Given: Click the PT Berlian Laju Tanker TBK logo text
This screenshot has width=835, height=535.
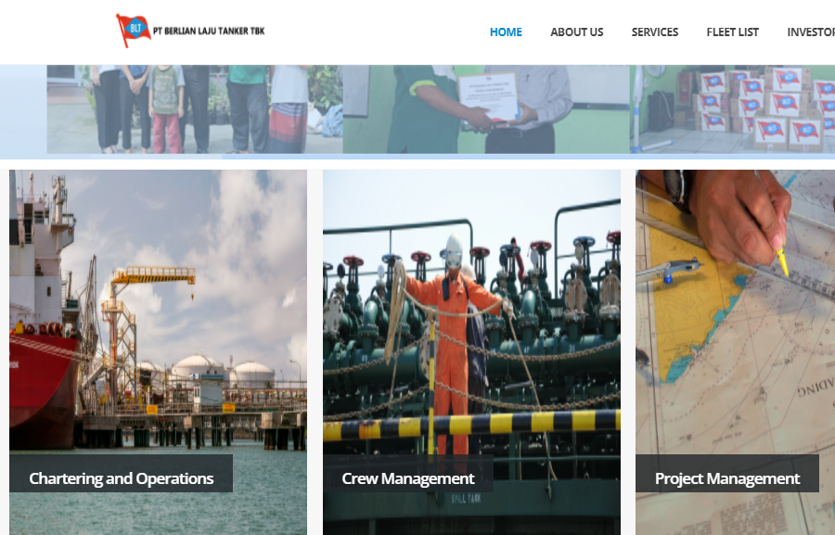Looking at the screenshot, I should (209, 31).
